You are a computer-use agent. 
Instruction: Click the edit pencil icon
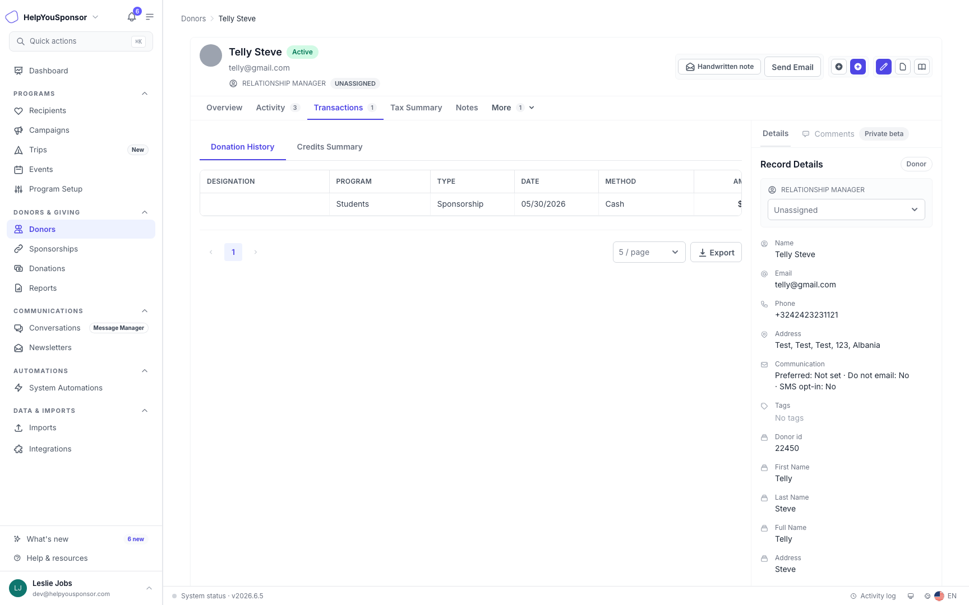[884, 67]
